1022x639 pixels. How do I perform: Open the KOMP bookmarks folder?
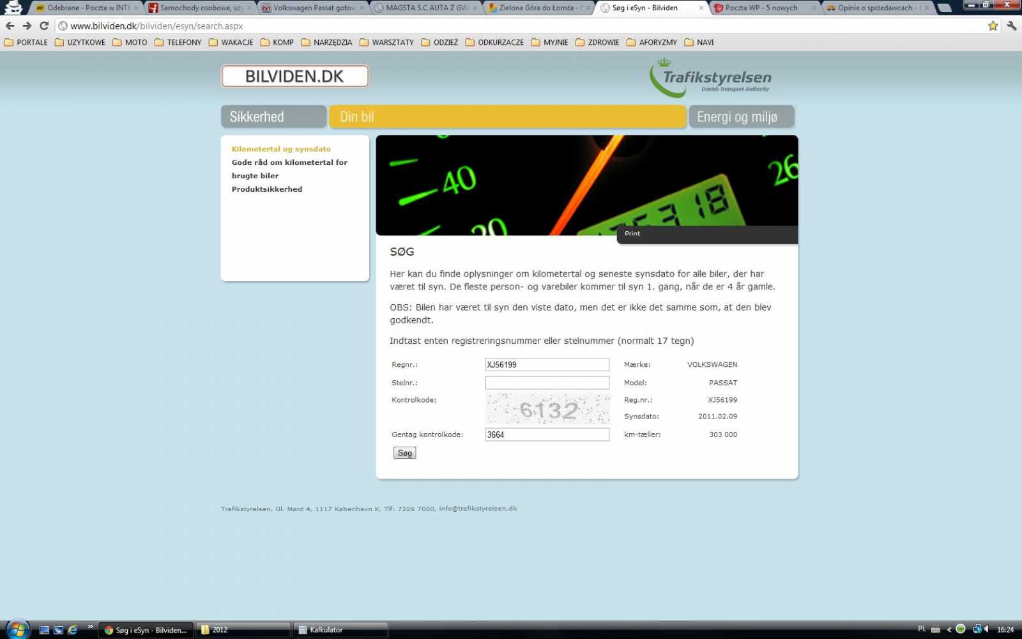coord(277,42)
